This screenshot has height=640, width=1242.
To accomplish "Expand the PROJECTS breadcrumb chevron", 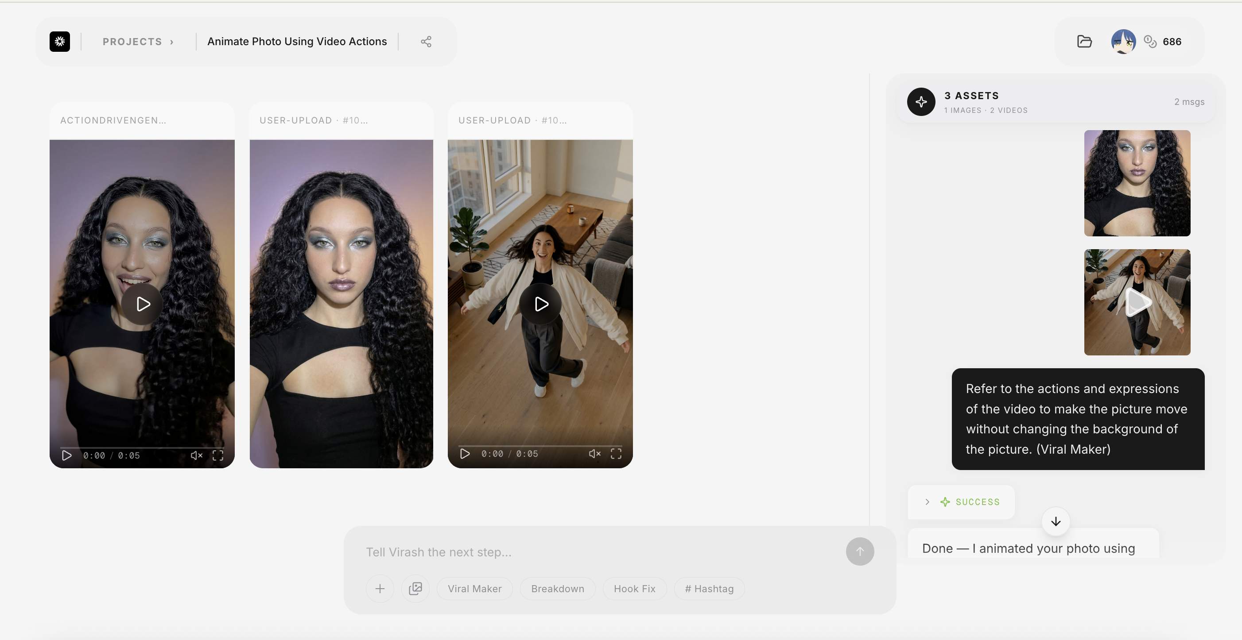I will (x=172, y=42).
